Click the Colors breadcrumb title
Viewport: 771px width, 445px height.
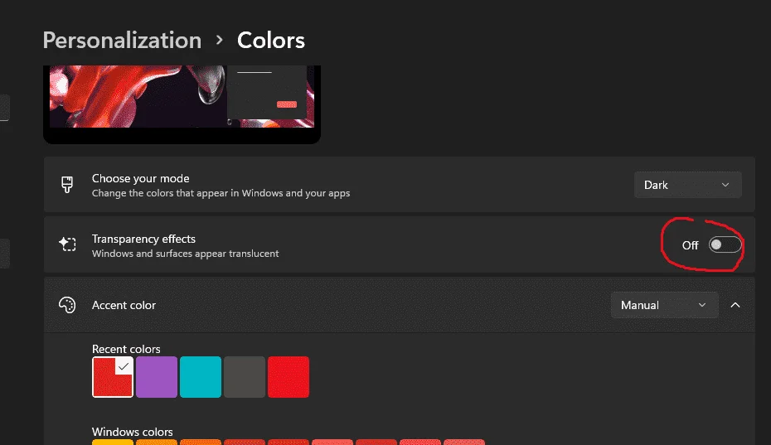(271, 41)
